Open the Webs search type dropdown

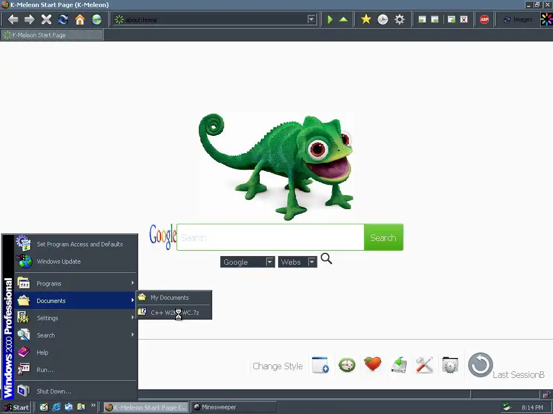pyautogui.click(x=298, y=262)
